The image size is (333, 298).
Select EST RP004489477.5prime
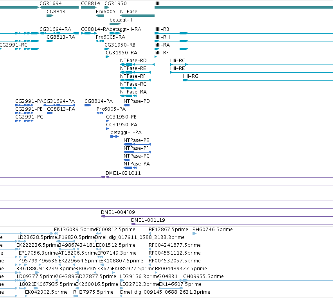click(181, 269)
